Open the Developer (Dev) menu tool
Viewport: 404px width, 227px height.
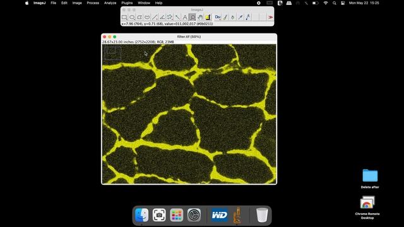[218, 17]
